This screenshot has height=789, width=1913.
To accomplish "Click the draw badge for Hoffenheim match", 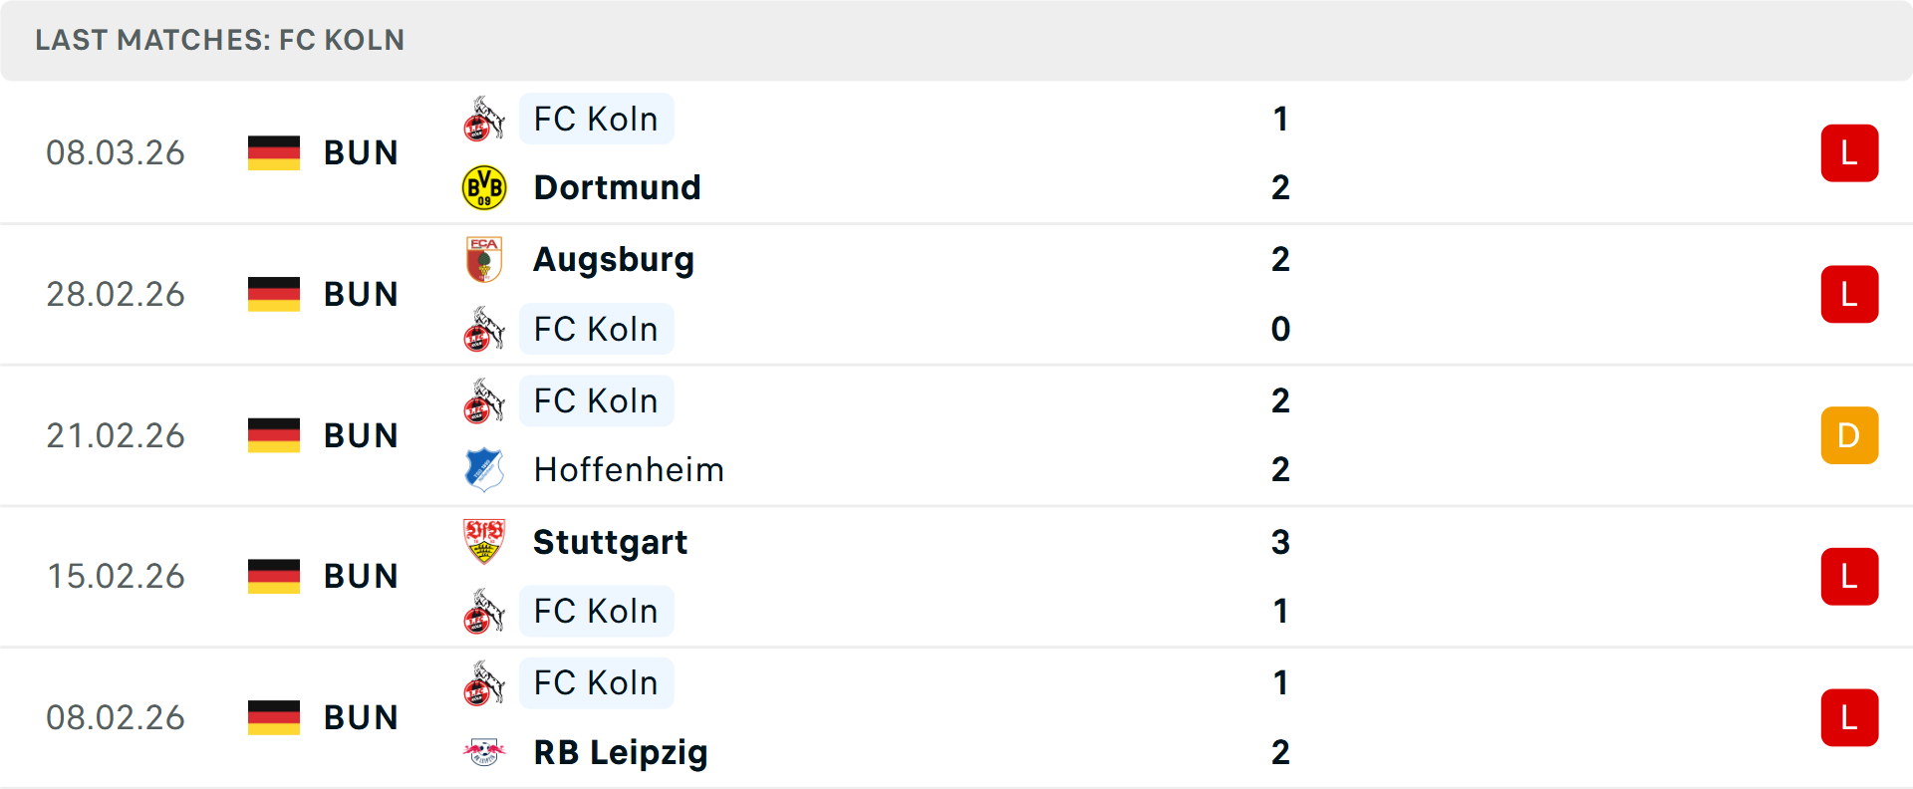I will click(1849, 435).
